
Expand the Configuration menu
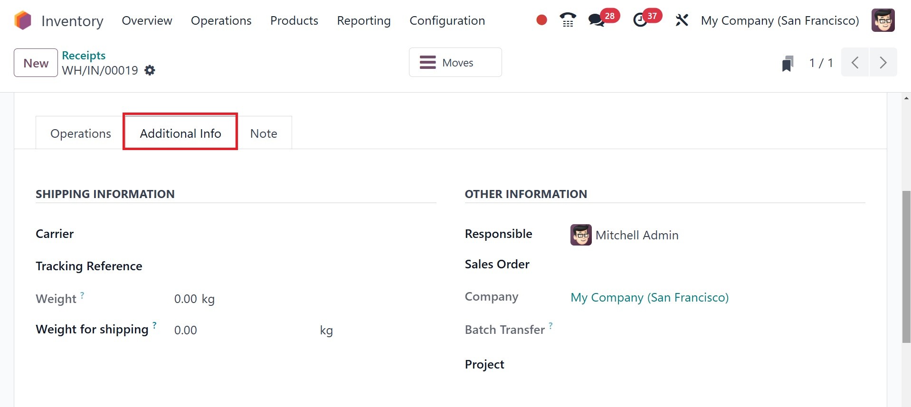tap(447, 20)
